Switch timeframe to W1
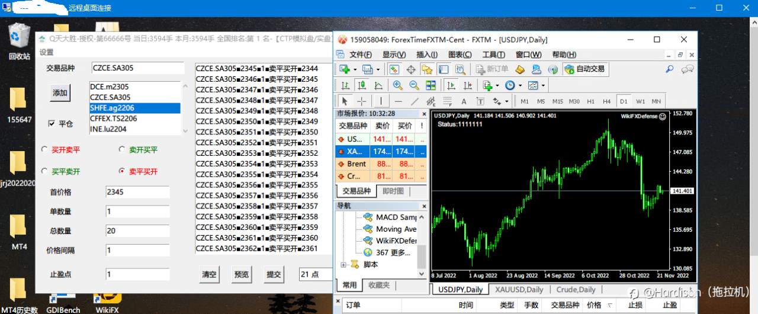Screen dimensions: 758x314 [x=641, y=101]
